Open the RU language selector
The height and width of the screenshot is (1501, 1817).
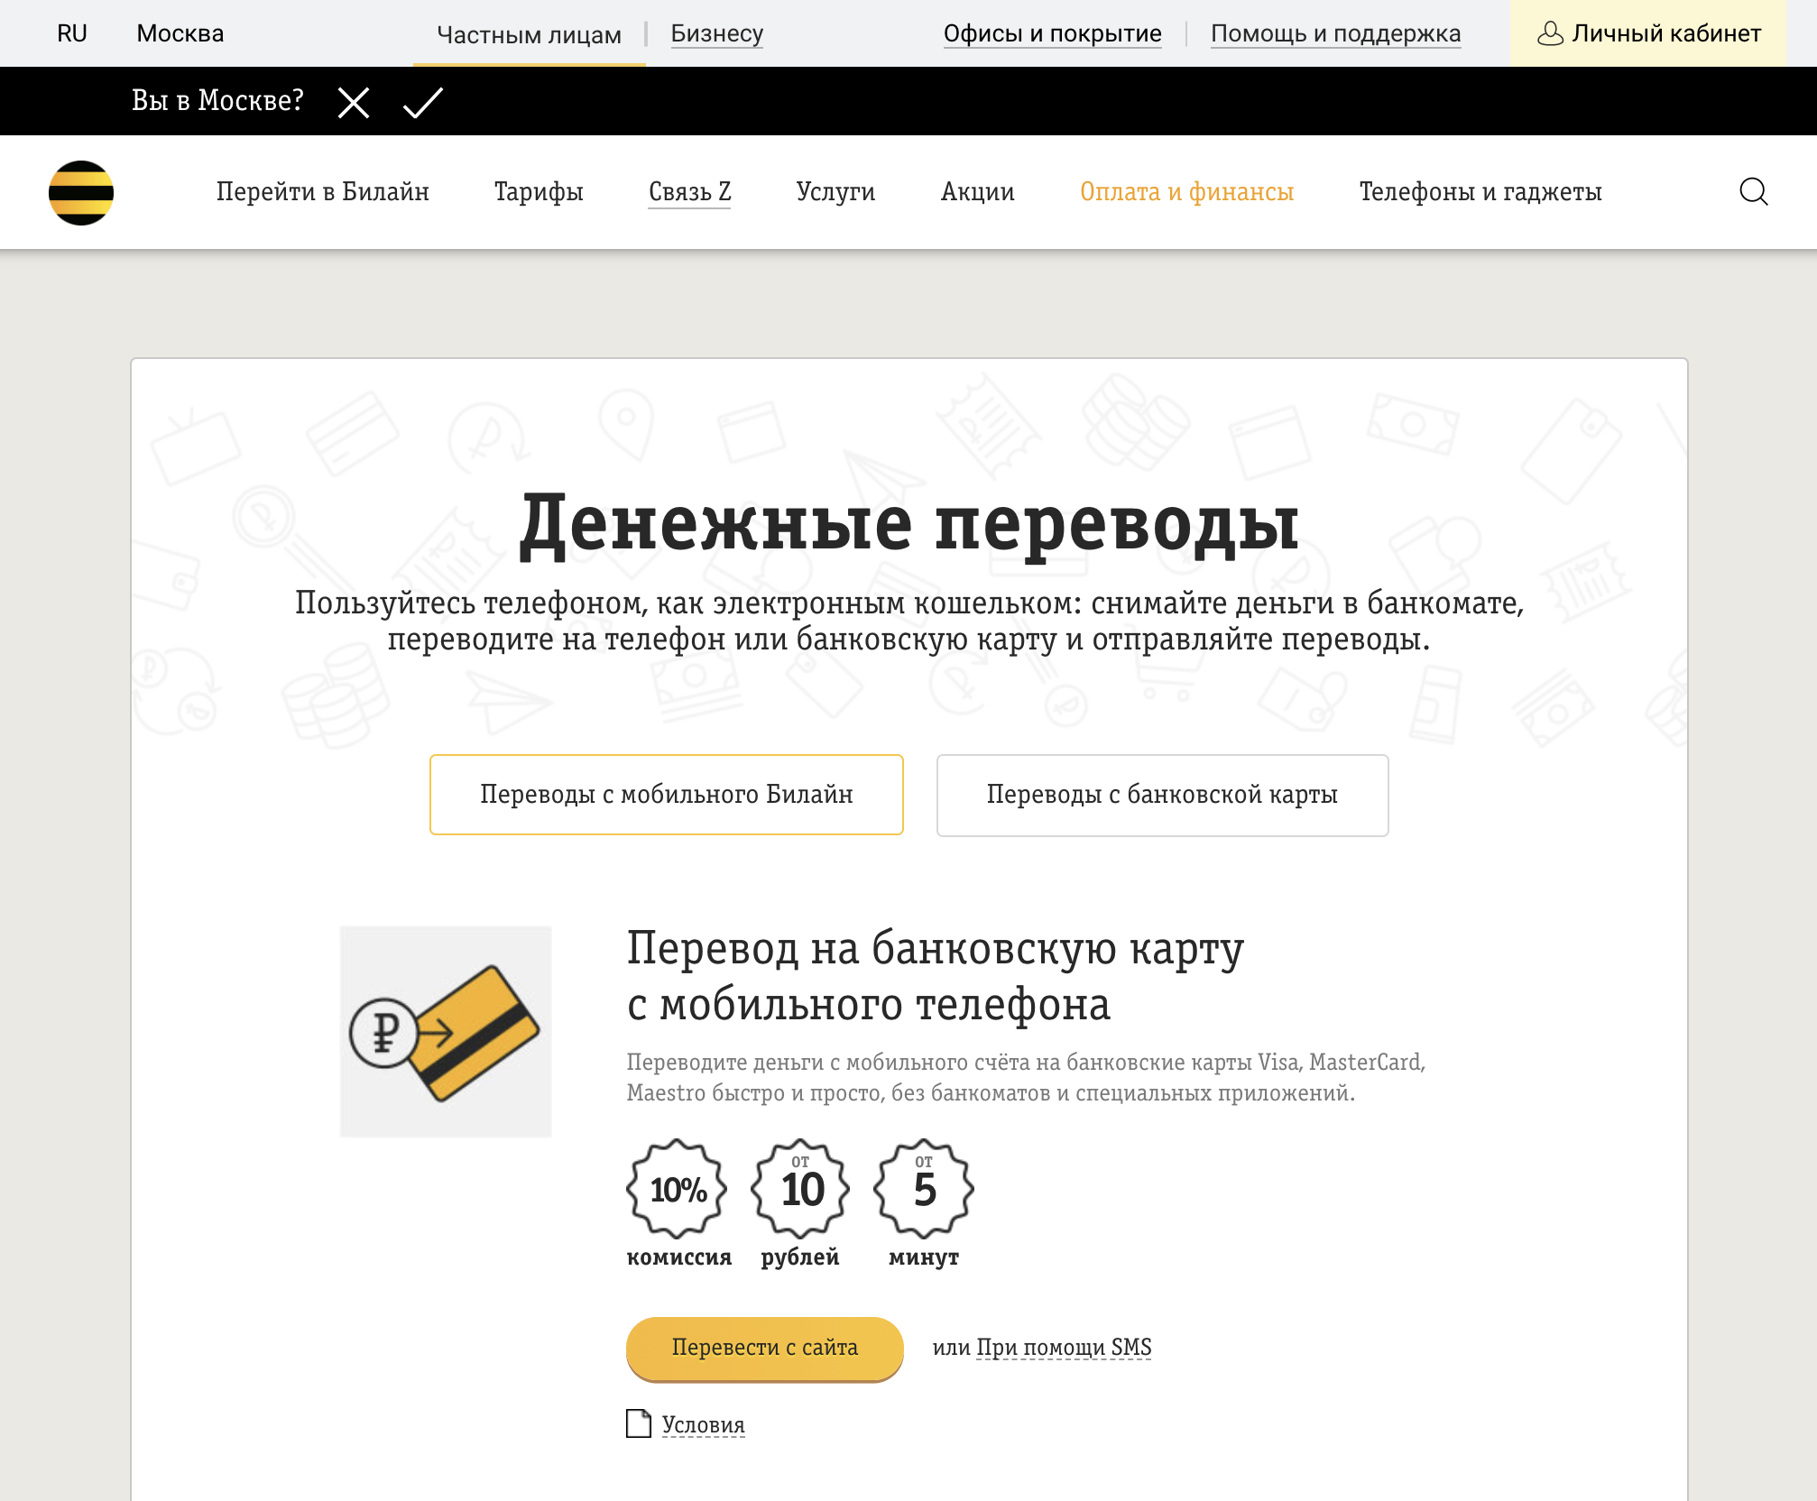click(x=73, y=33)
